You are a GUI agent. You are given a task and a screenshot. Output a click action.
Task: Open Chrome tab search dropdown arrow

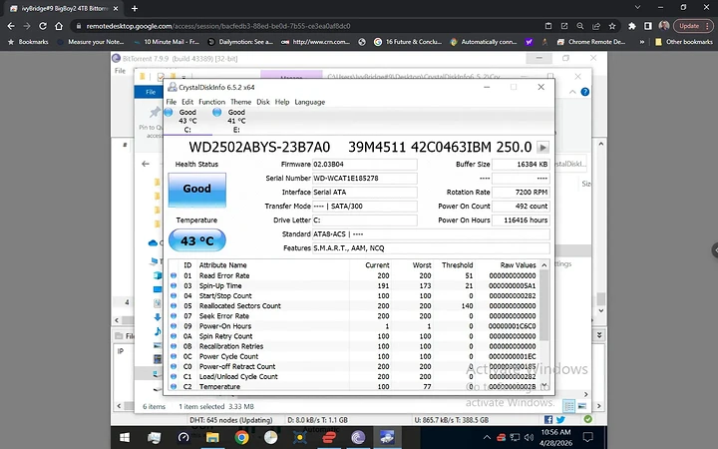click(x=637, y=7)
